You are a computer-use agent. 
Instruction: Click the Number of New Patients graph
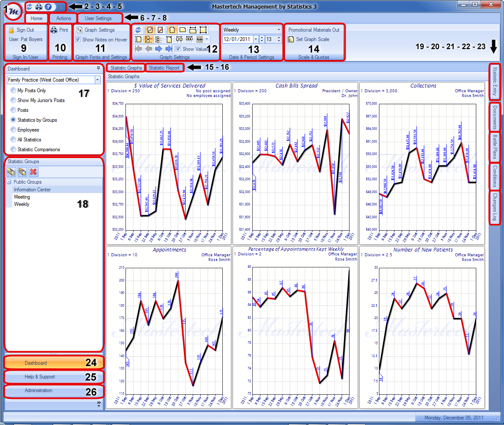(422, 327)
